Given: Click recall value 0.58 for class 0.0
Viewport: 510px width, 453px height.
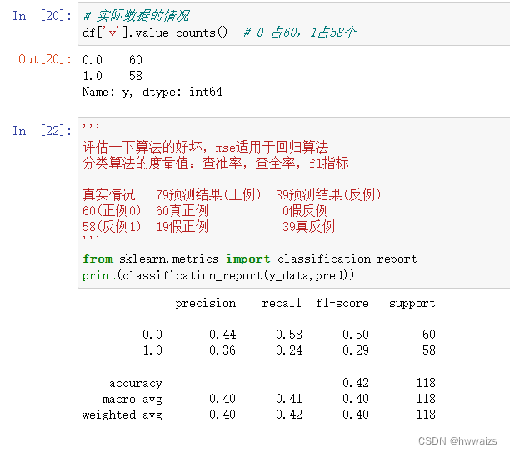Looking at the screenshot, I should point(289,335).
